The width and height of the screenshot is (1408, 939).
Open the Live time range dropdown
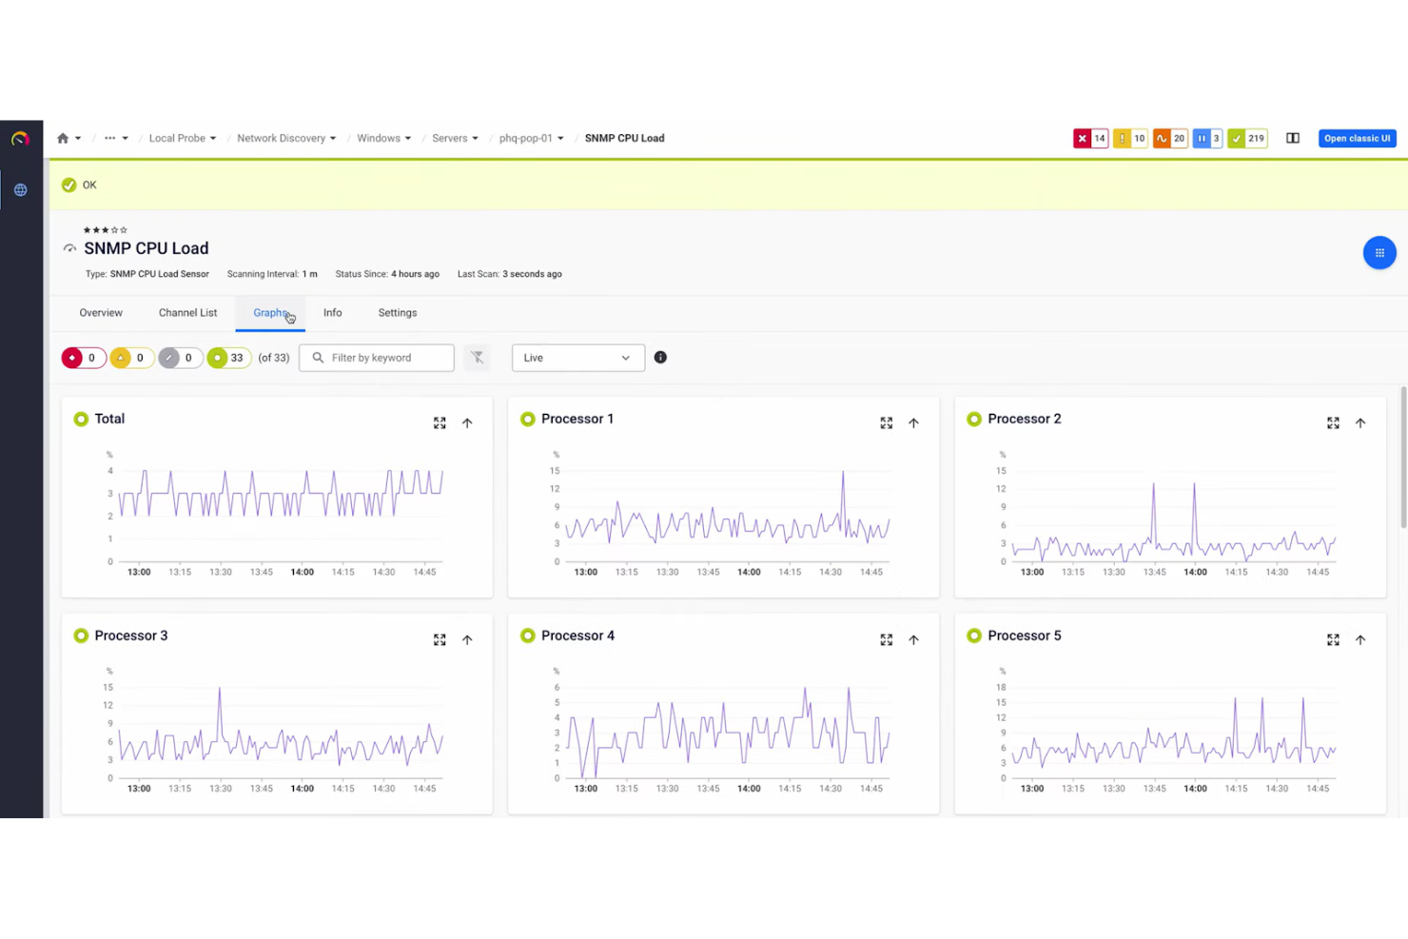pyautogui.click(x=578, y=358)
